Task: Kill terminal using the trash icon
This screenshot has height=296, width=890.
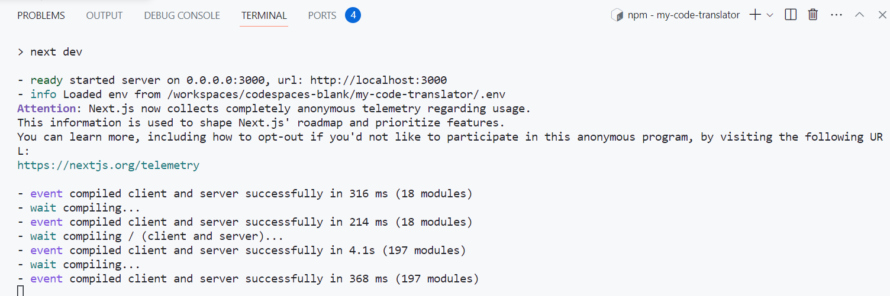Action: (x=813, y=15)
